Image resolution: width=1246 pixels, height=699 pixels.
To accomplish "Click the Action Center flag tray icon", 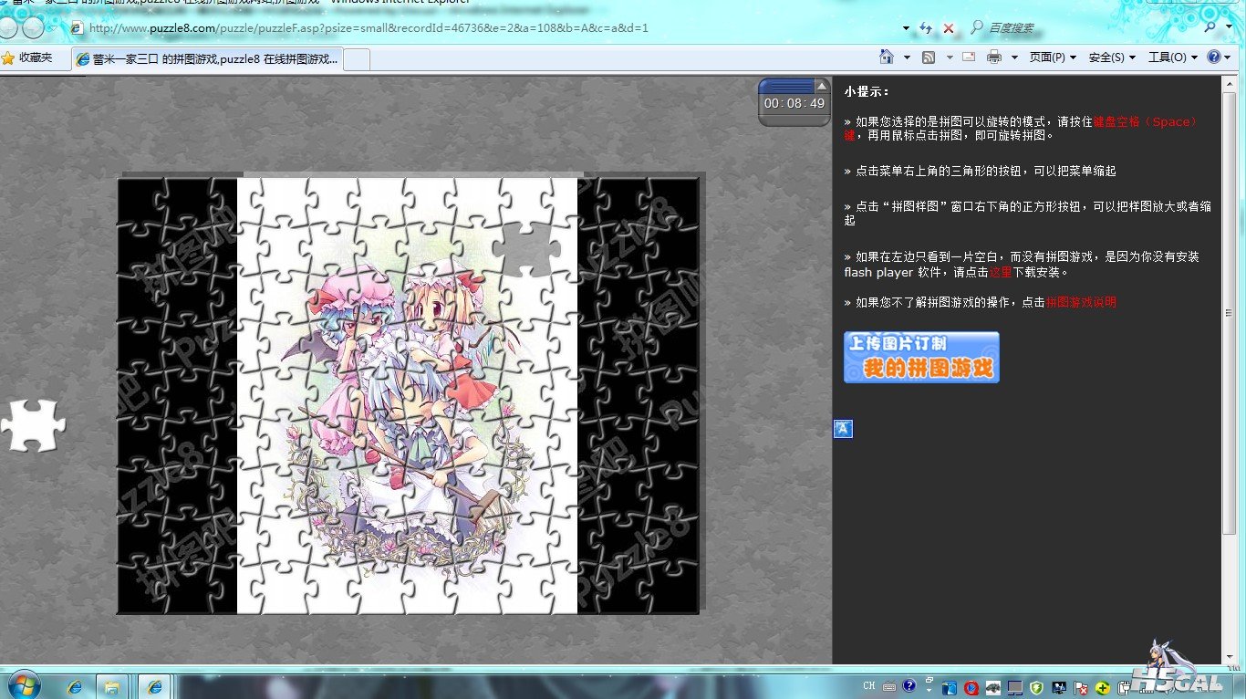I will coord(1081,688).
